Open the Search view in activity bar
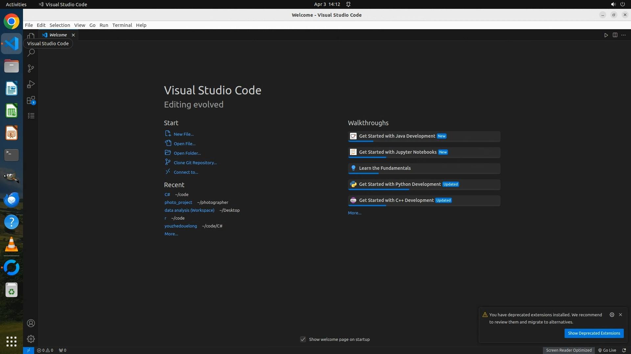This screenshot has height=354, width=631. pyautogui.click(x=31, y=53)
